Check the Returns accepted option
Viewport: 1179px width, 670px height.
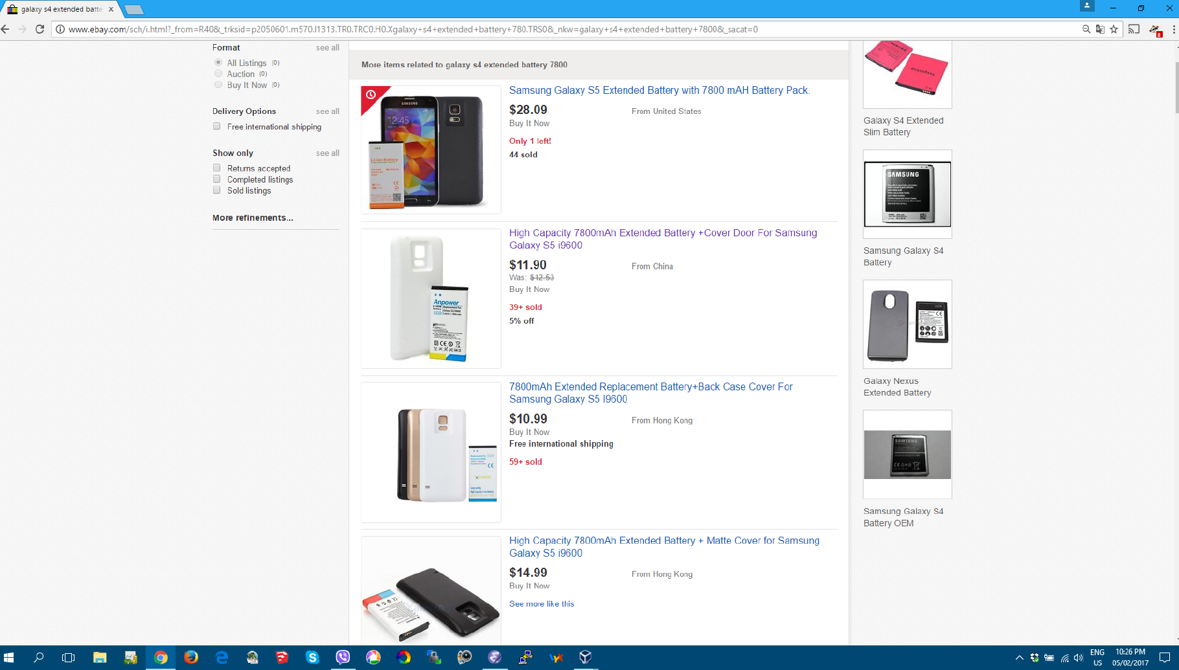(217, 168)
